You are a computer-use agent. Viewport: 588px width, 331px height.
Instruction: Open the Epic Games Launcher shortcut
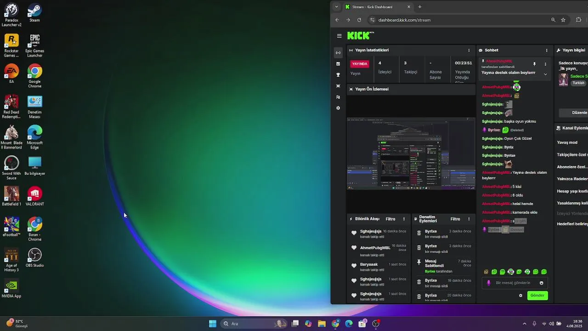[34, 46]
